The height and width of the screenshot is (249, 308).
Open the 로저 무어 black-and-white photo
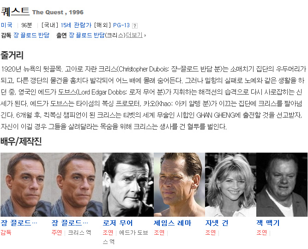coord(128,184)
